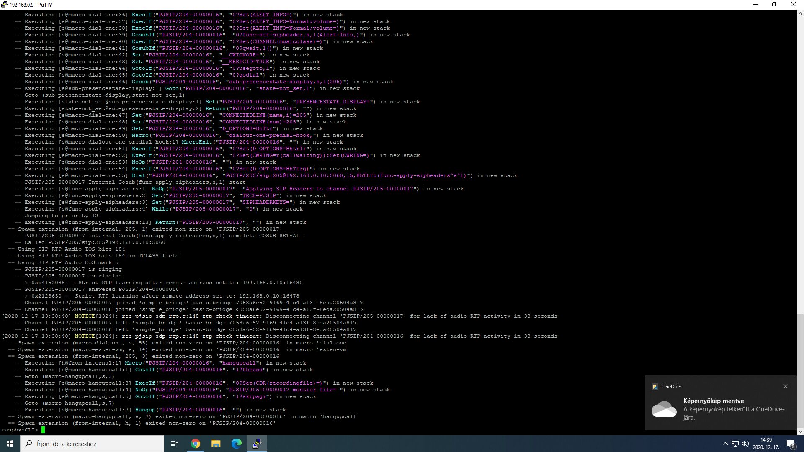The height and width of the screenshot is (452, 804).
Task: Open the Action Center notifications icon
Action: pos(791,444)
